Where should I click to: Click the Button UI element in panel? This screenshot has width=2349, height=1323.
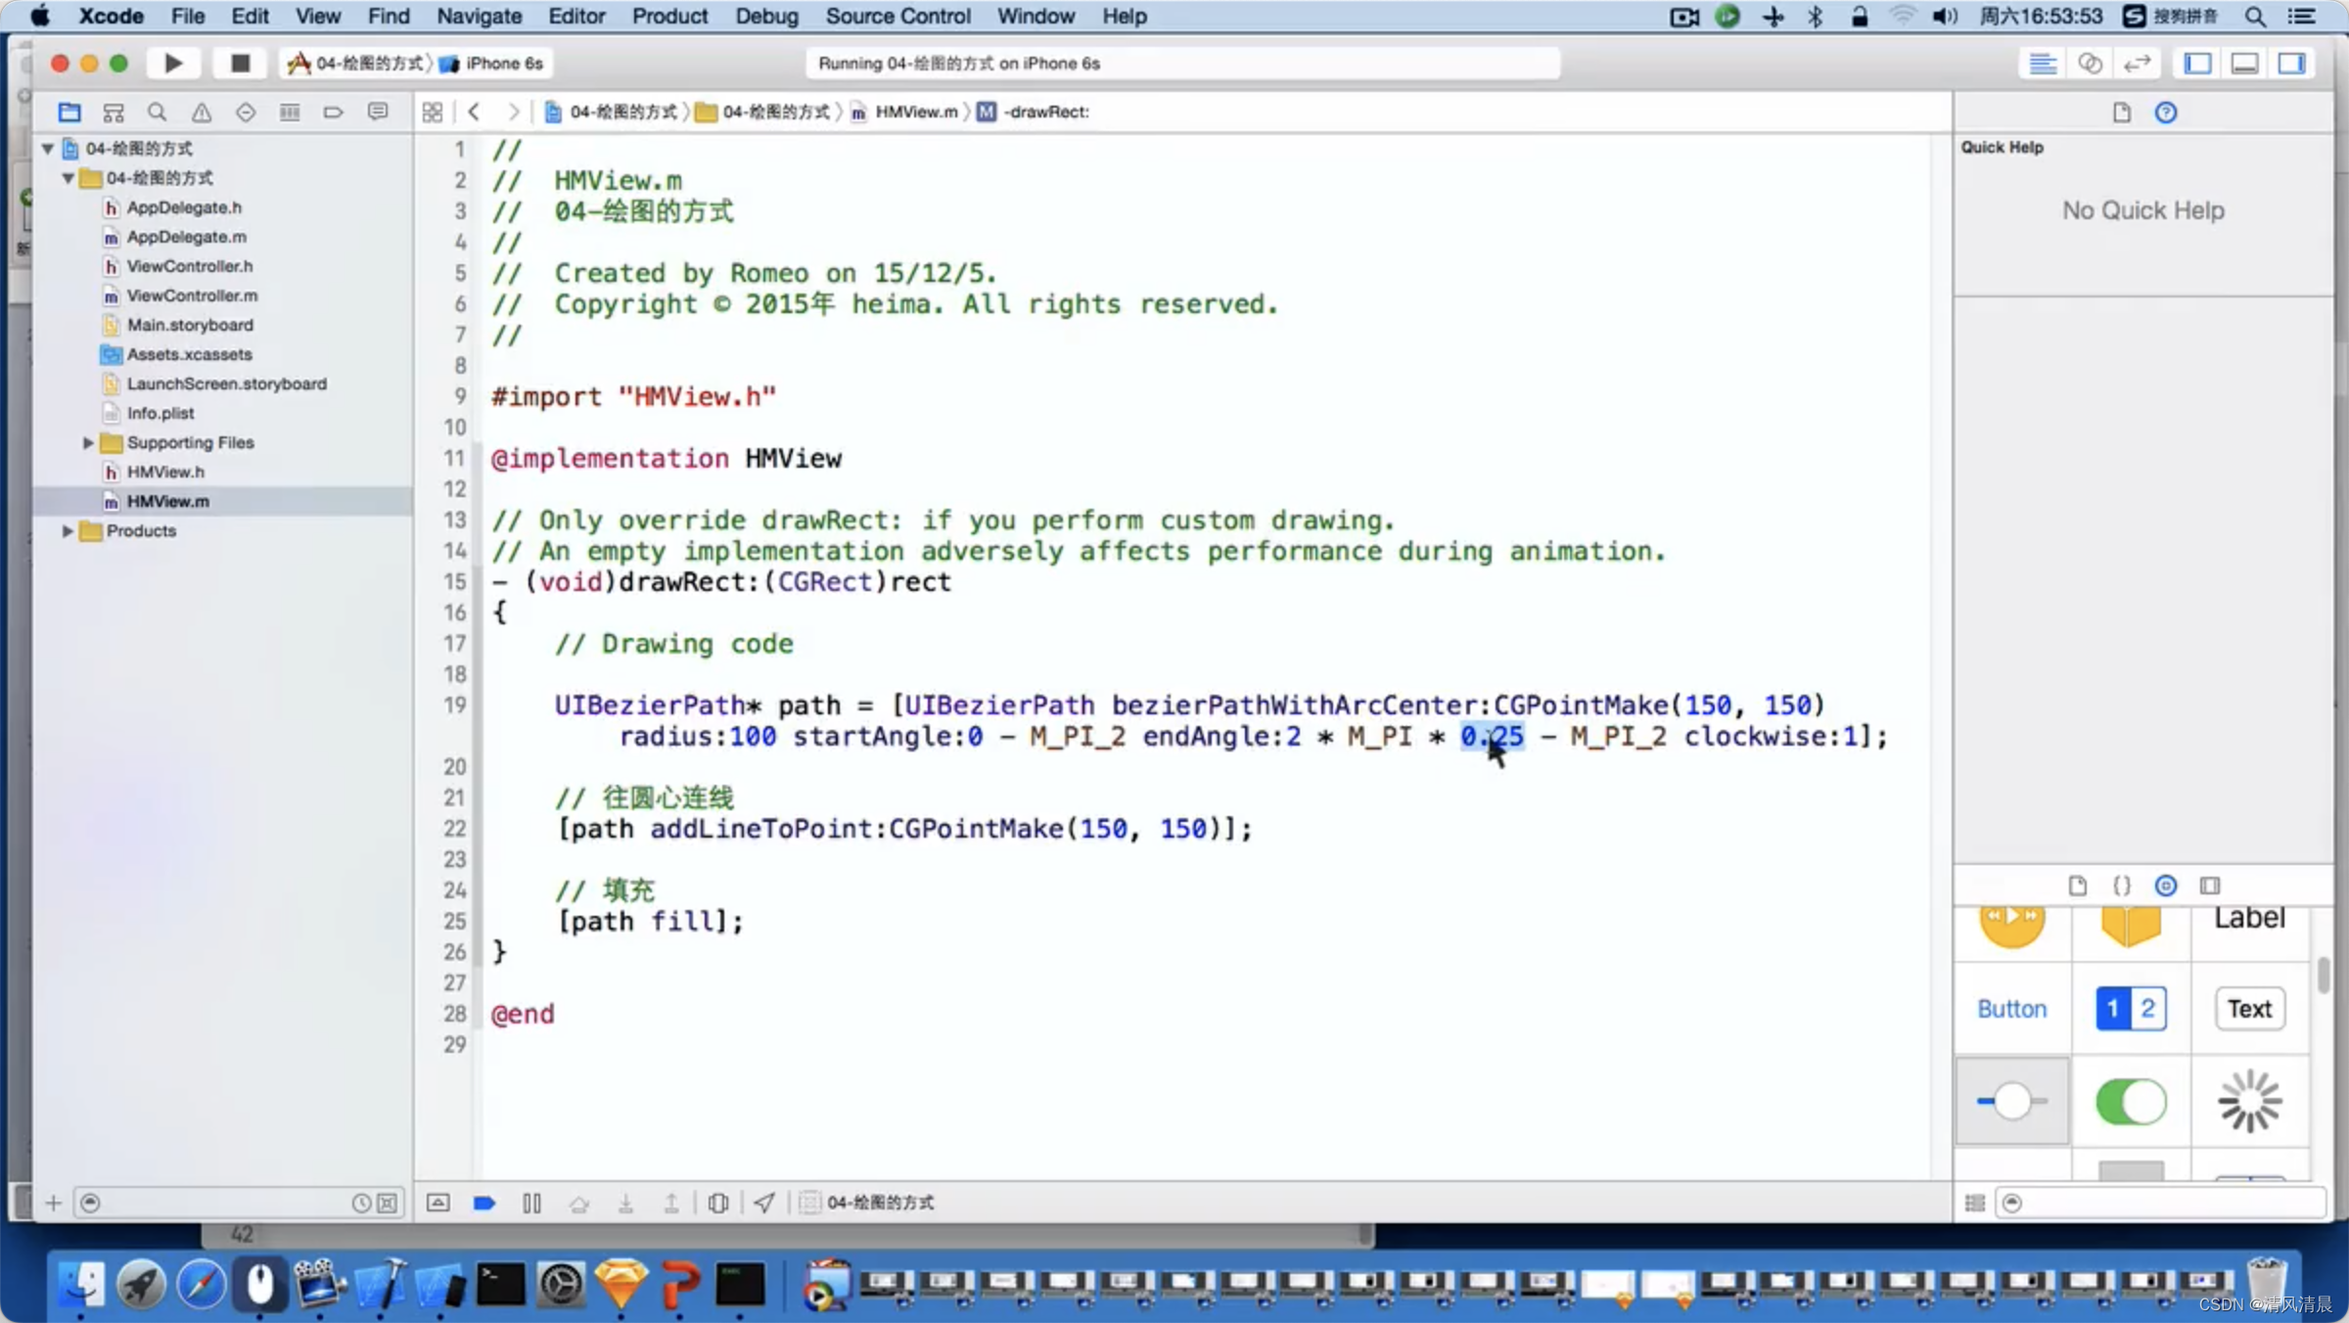tap(2010, 1007)
